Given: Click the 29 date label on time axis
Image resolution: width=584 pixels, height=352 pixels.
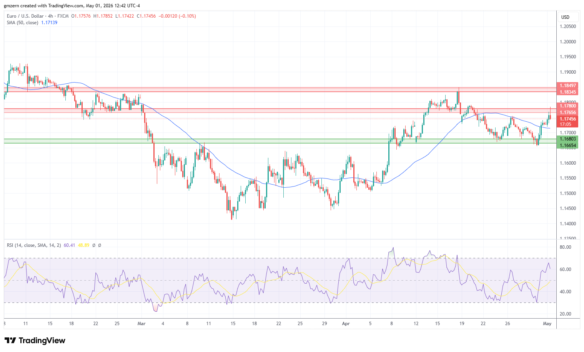Looking at the screenshot, I should [x=324, y=324].
